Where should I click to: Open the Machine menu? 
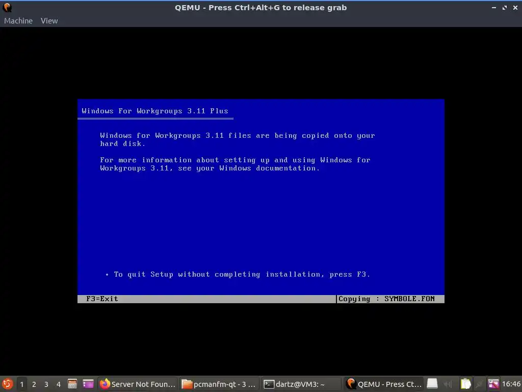(x=18, y=20)
